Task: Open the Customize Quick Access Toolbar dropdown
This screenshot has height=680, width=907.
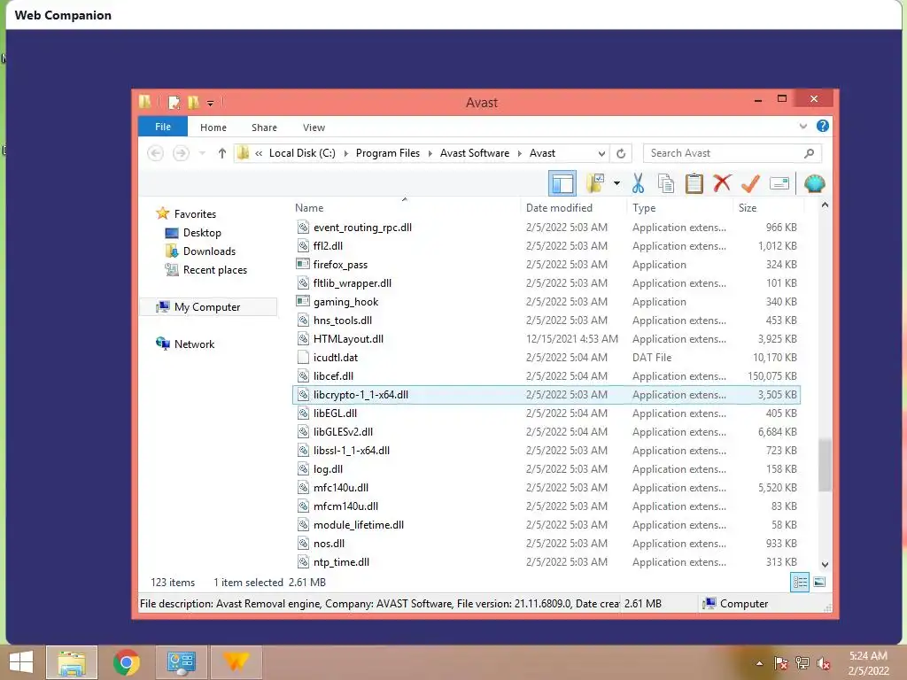Action: (x=211, y=103)
